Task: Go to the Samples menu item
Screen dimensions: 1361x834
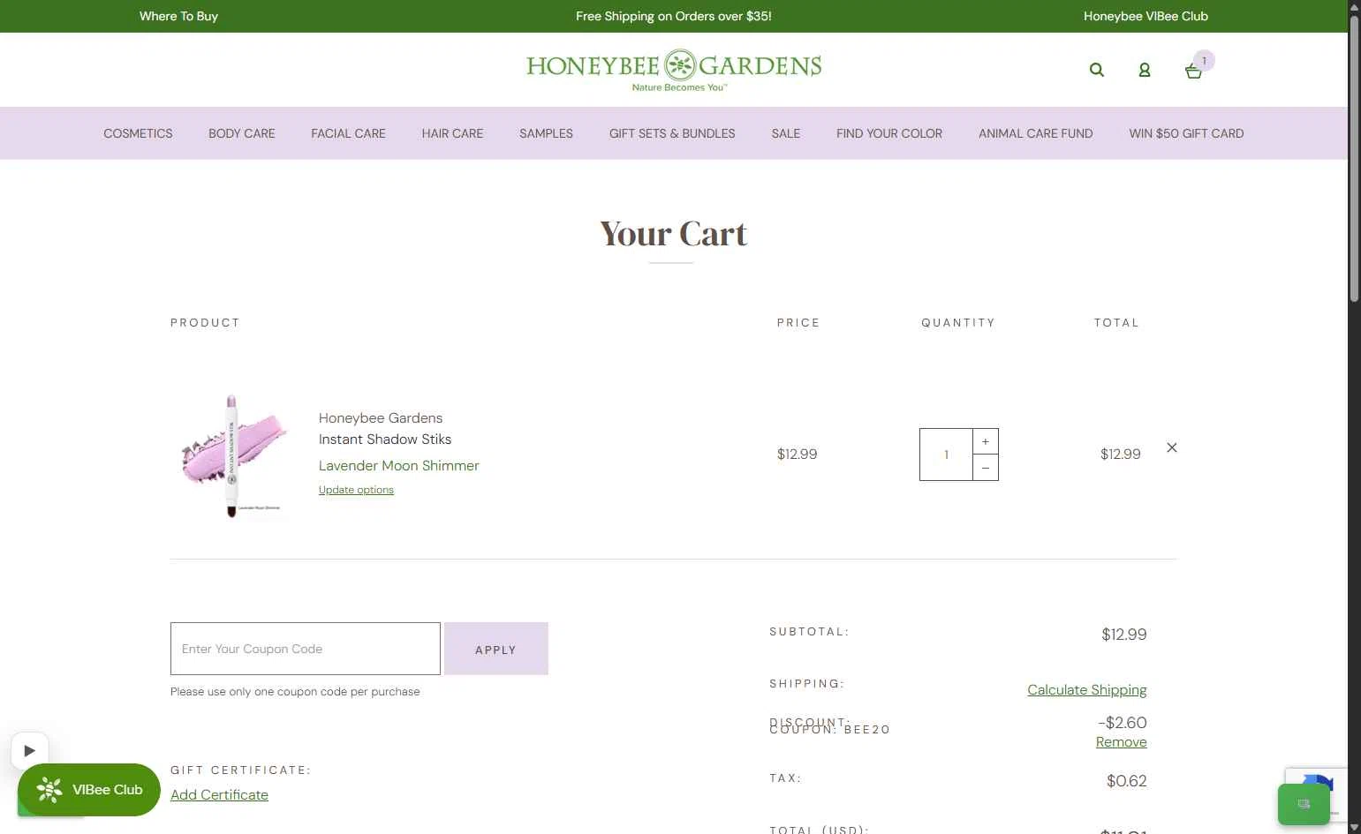Action: click(546, 133)
